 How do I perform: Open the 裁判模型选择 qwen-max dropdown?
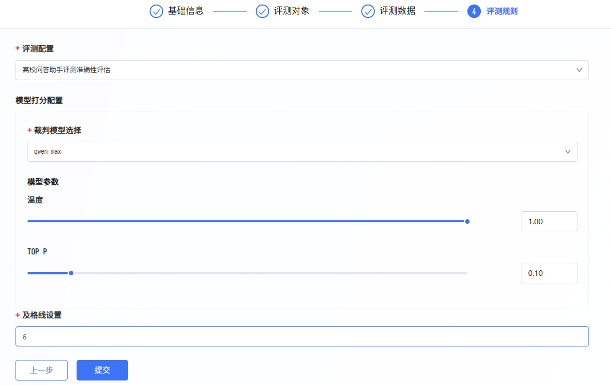coord(302,152)
